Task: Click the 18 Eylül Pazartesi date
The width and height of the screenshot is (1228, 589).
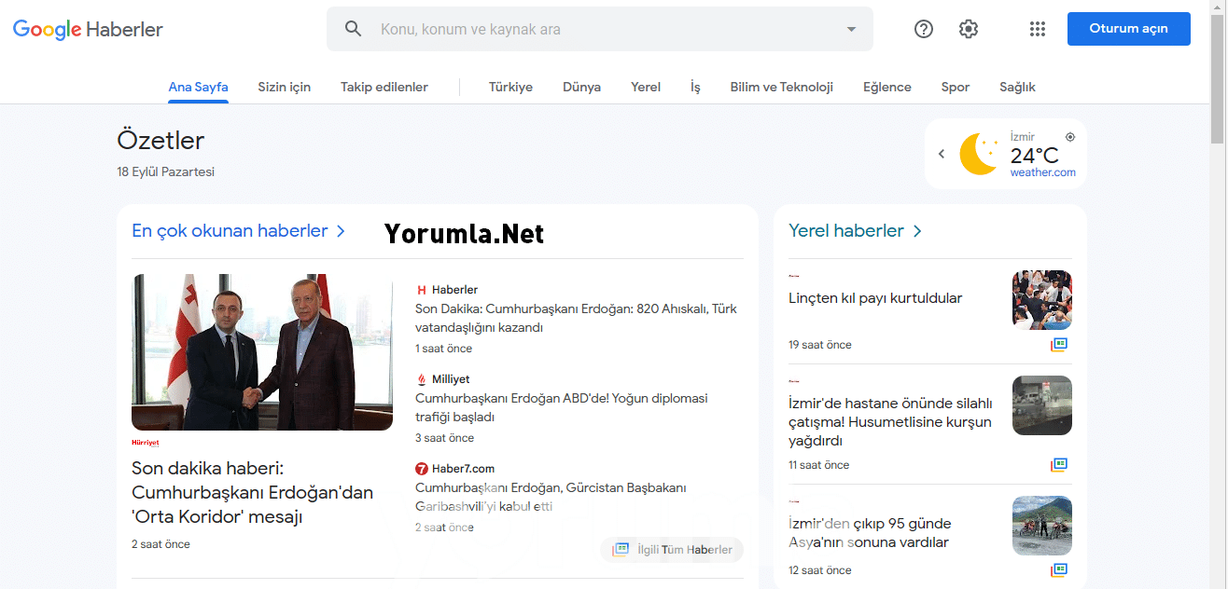Action: (x=166, y=172)
